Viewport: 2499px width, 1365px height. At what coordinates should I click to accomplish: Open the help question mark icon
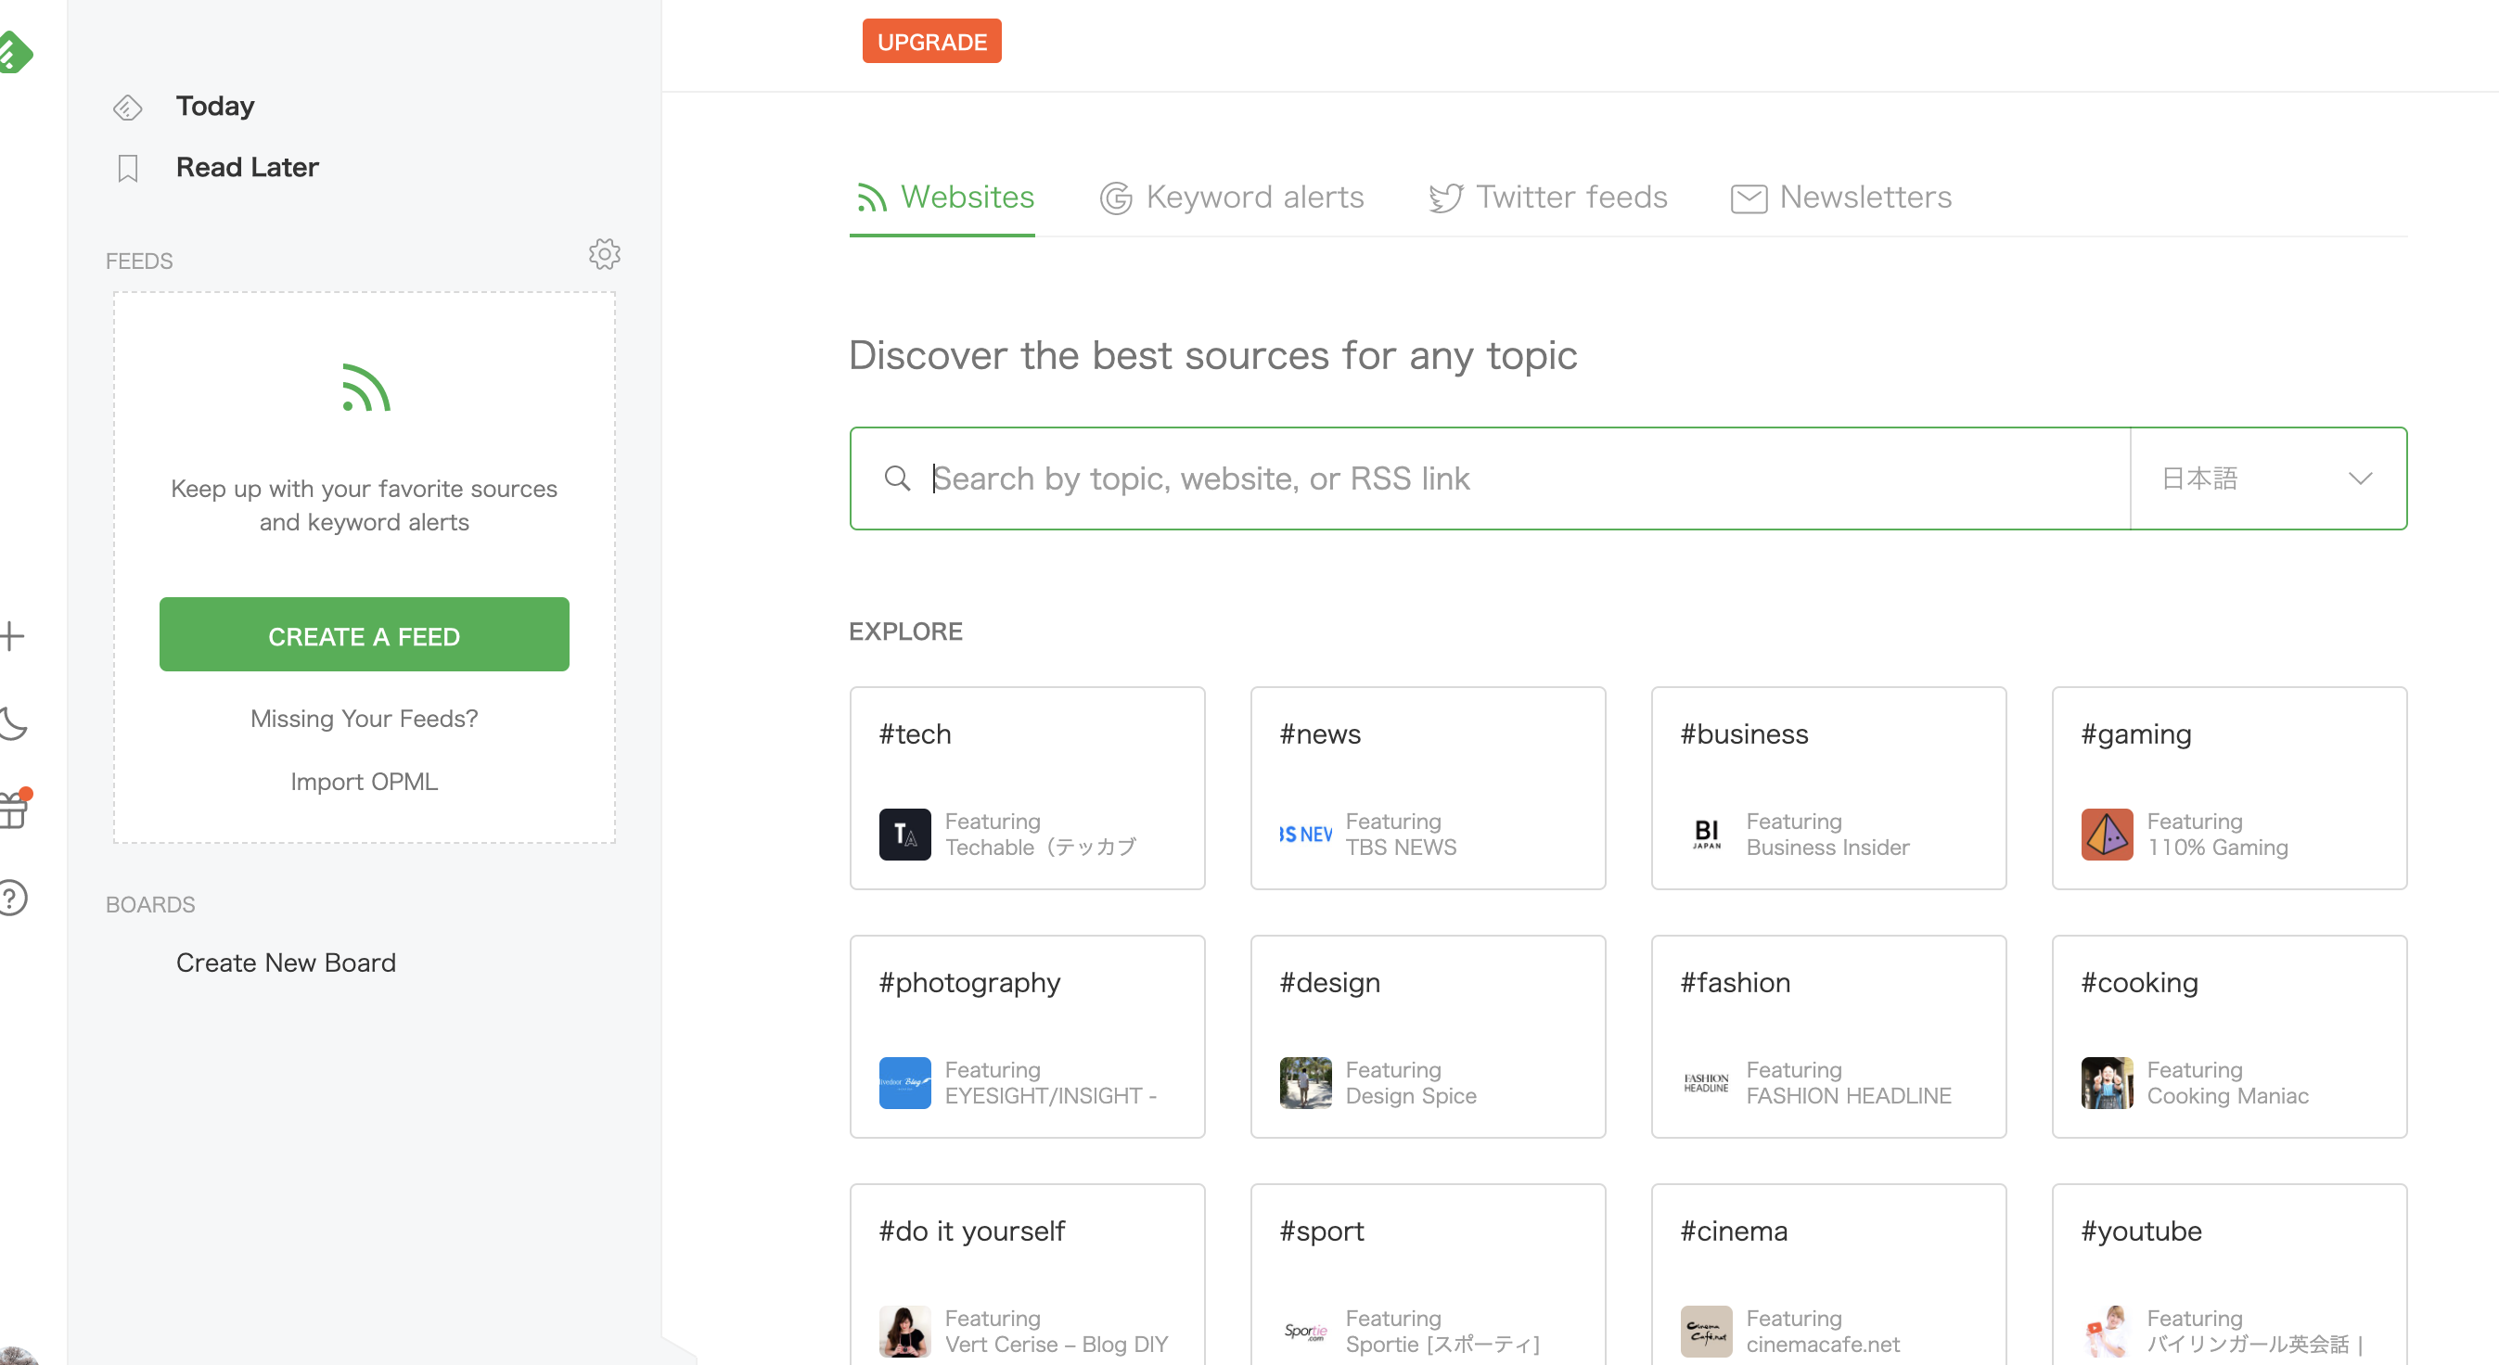[12, 898]
